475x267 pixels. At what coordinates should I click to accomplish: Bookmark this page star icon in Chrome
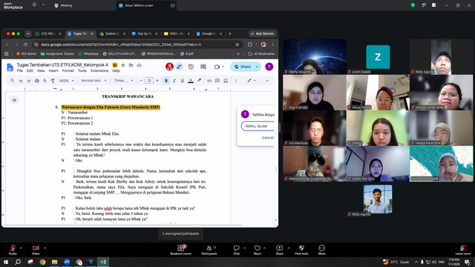click(x=237, y=44)
